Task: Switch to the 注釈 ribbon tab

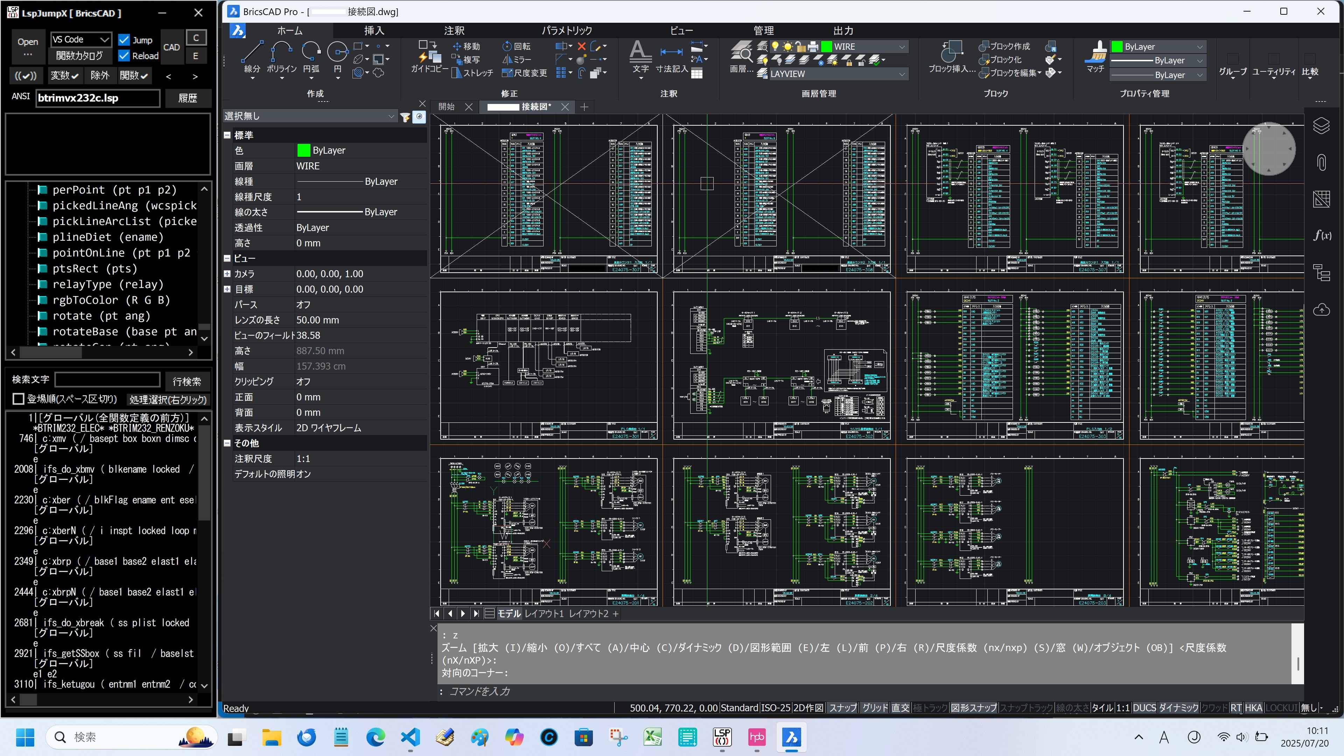Action: coord(454,31)
